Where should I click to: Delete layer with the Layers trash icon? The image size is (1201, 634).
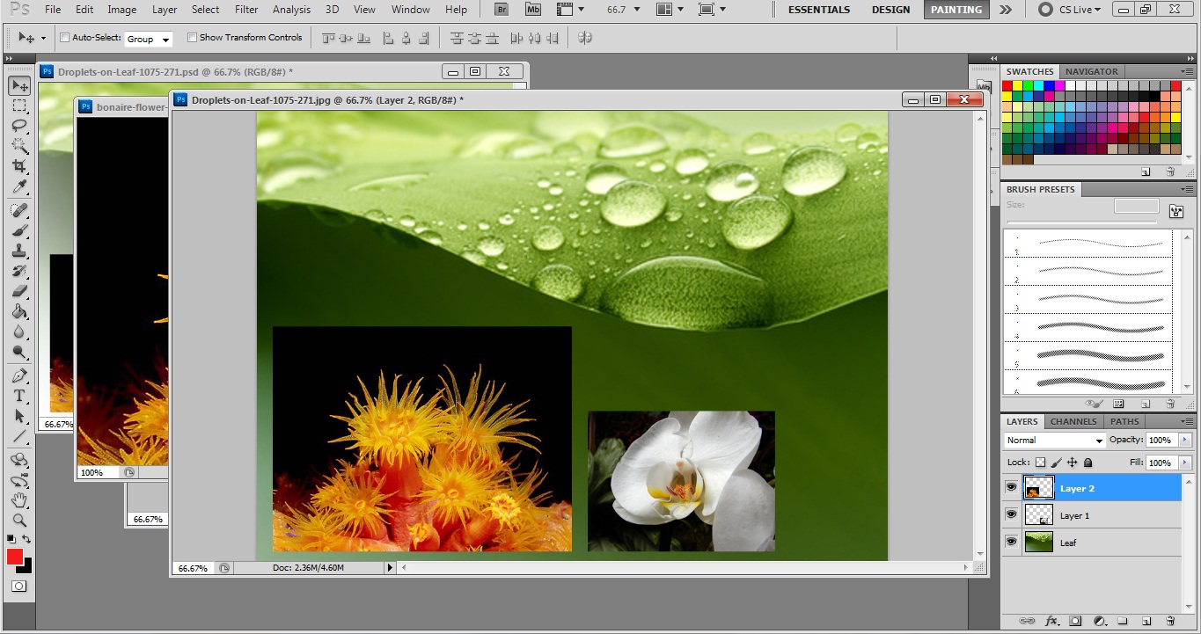(1170, 621)
